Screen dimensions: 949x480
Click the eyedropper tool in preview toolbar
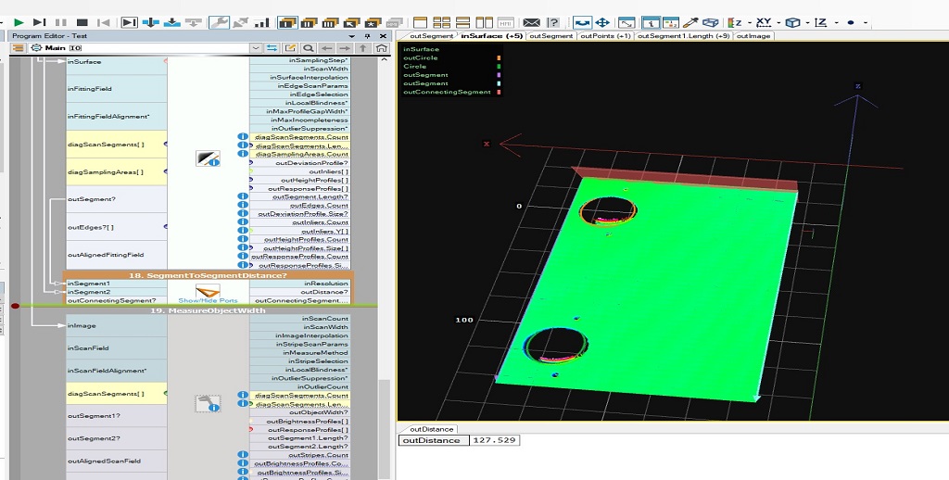tap(691, 22)
